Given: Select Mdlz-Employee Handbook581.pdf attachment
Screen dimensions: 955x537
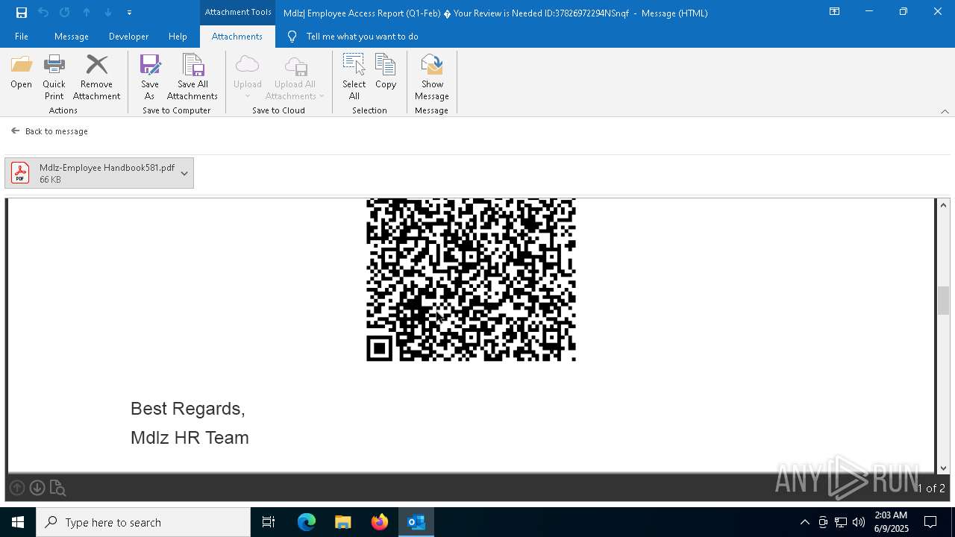Looking at the screenshot, I should (99, 173).
